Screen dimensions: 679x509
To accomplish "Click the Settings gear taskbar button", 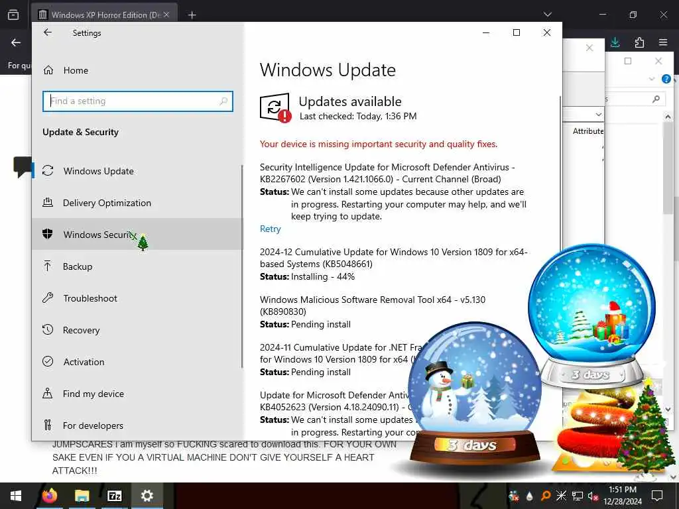I will (x=147, y=496).
